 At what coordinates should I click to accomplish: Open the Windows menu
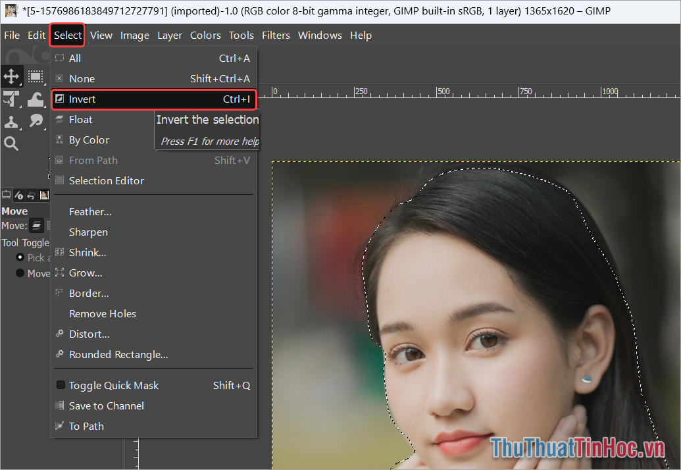[x=320, y=35]
